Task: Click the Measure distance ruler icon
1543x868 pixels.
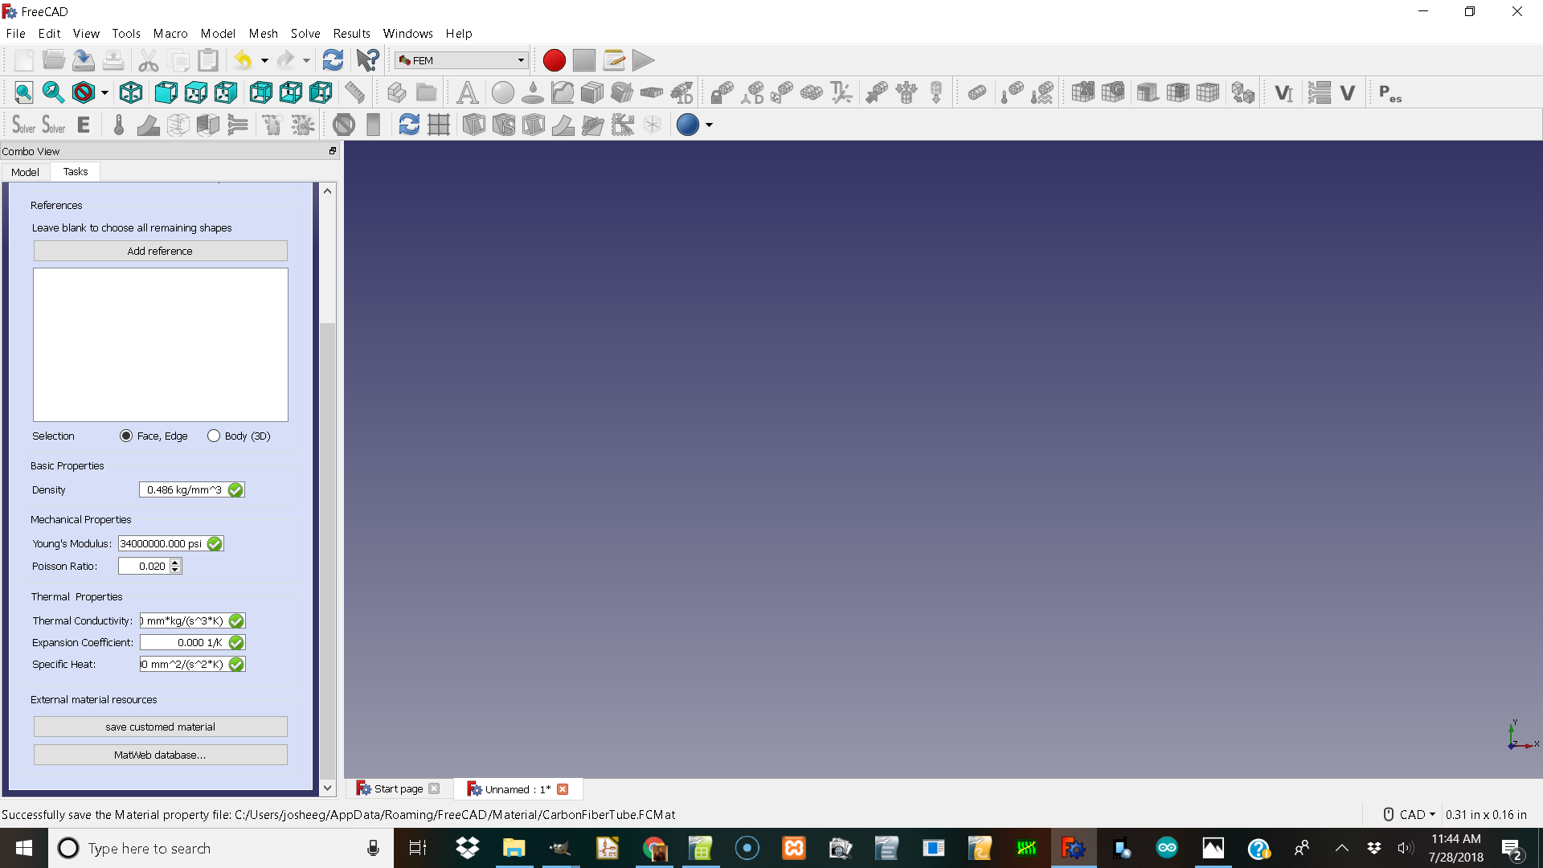Action: click(x=354, y=92)
